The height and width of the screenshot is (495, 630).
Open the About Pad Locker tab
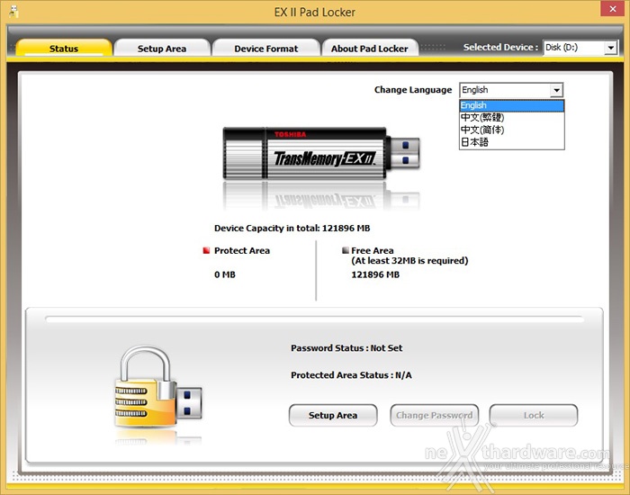370,49
